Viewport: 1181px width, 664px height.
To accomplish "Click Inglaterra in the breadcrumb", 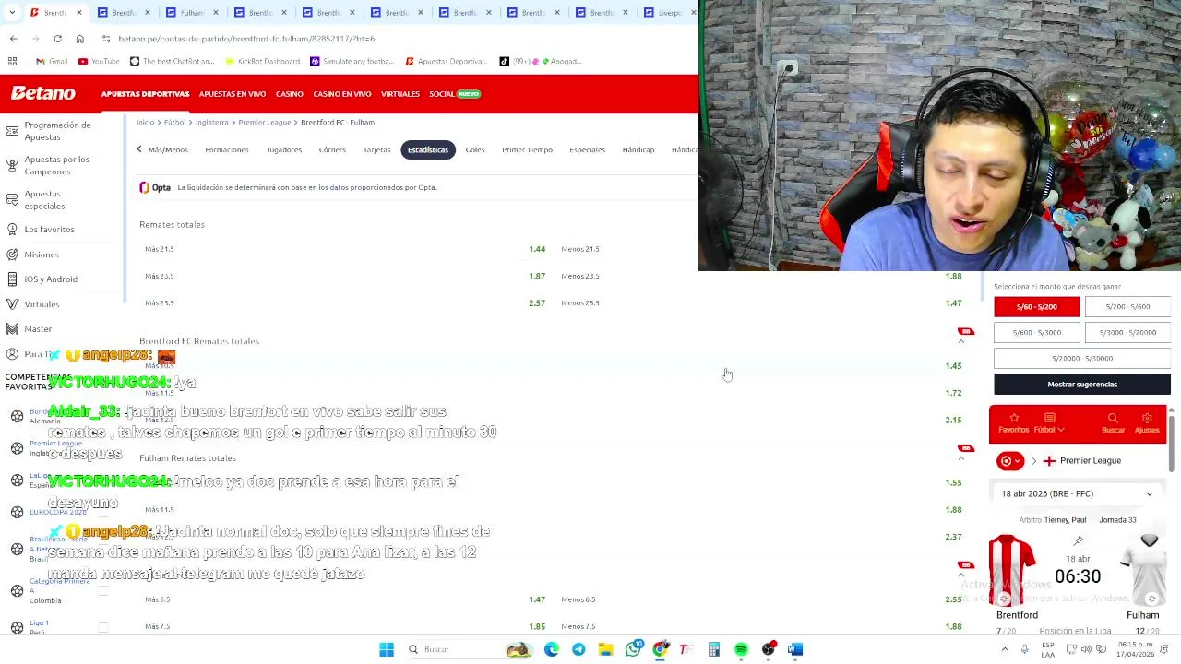I will pyautogui.click(x=211, y=122).
